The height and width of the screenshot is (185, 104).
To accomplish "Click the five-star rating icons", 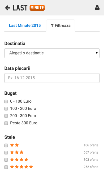I will (x=21, y=167).
